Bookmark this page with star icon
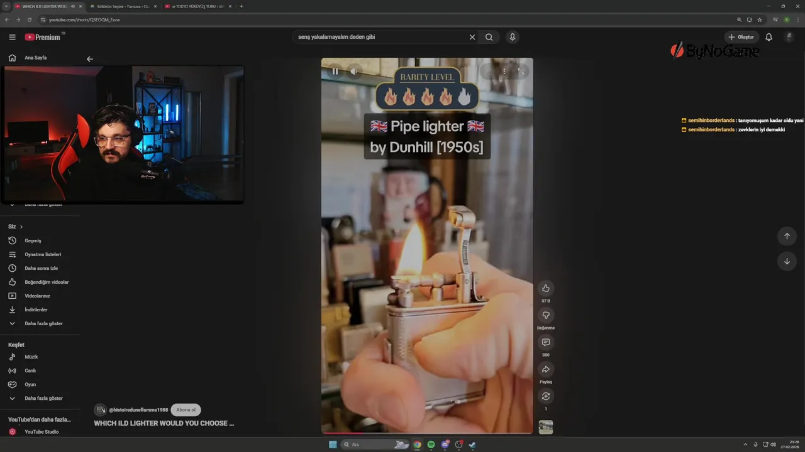805x452 pixels. pos(760,19)
